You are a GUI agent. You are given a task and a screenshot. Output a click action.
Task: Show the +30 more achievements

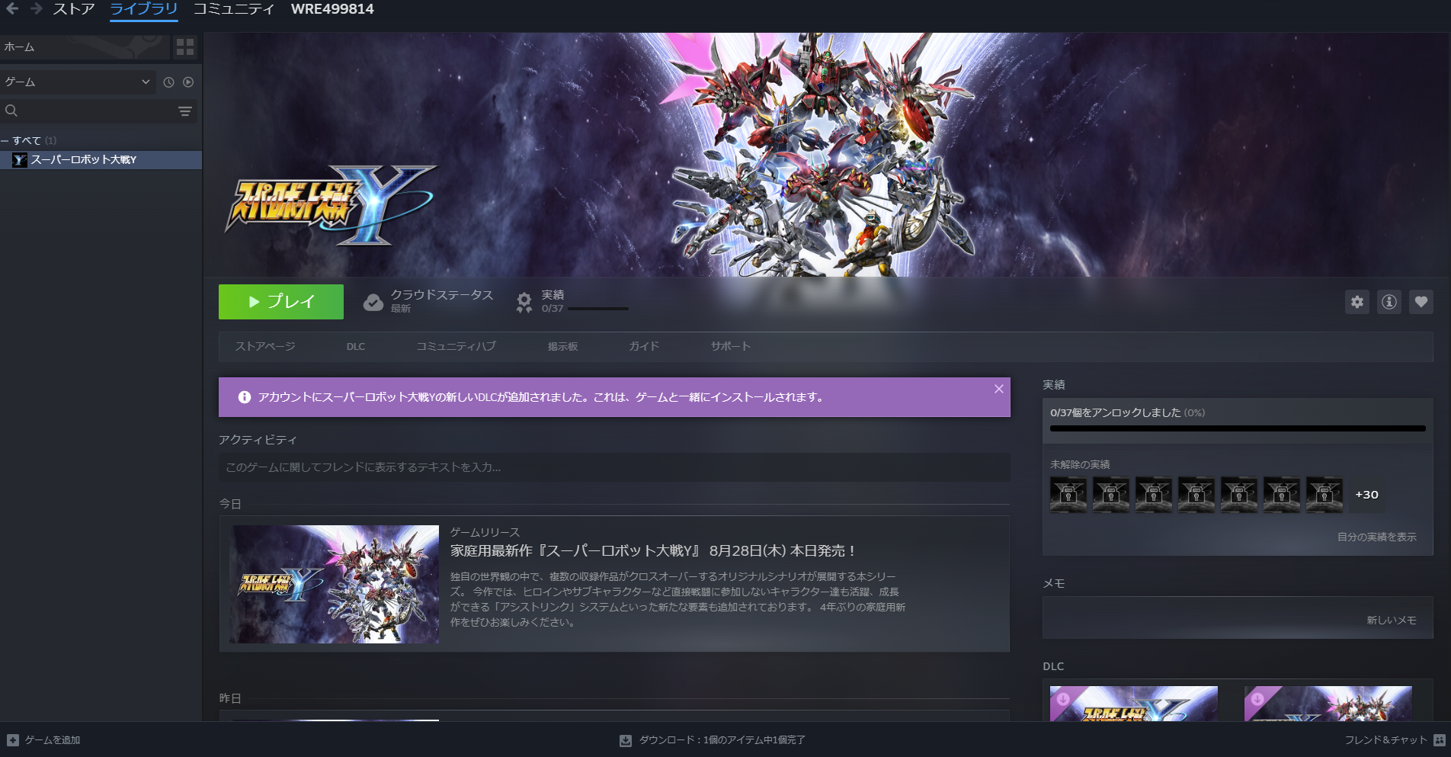pos(1366,495)
